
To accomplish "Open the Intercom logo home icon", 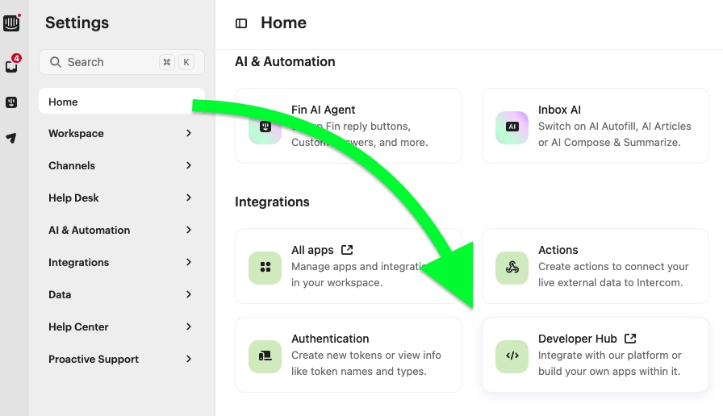I will [11, 23].
